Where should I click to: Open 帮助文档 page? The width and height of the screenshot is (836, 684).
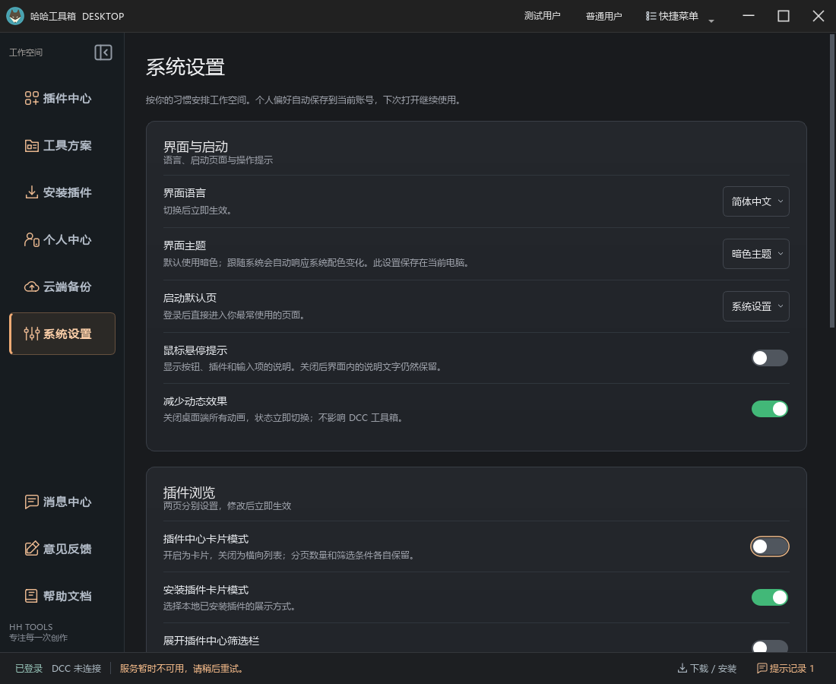click(x=62, y=596)
